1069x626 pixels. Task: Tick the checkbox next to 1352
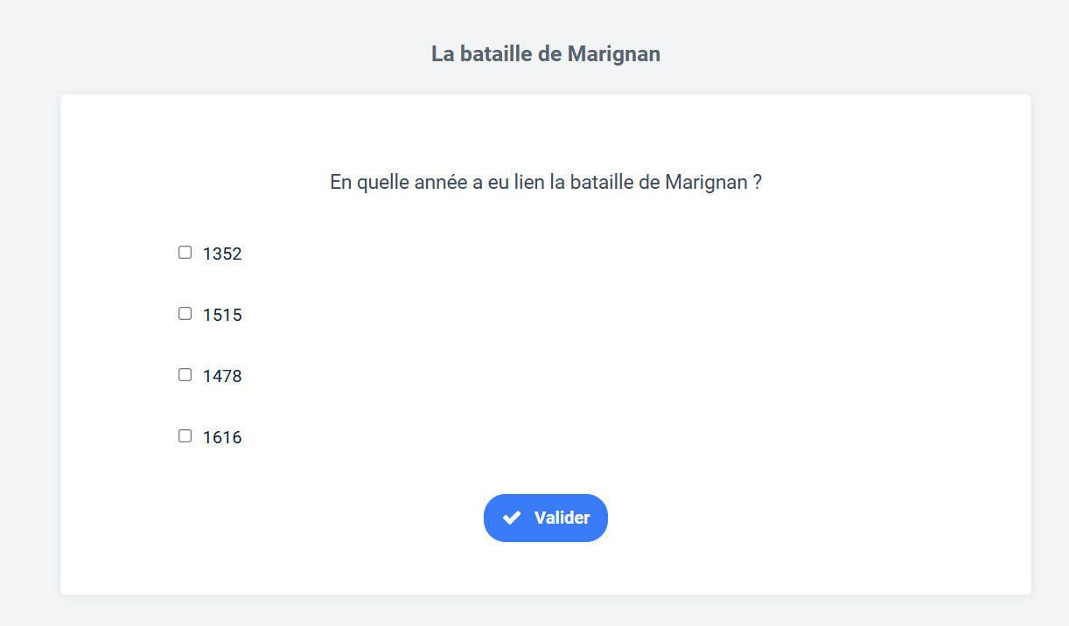[185, 253]
